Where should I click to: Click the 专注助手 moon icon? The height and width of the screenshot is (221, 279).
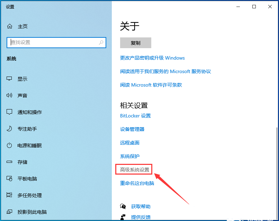click(9, 129)
